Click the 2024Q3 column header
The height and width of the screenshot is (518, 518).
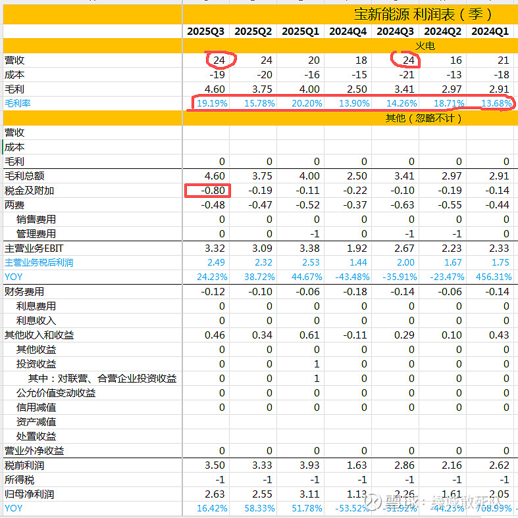click(x=395, y=32)
